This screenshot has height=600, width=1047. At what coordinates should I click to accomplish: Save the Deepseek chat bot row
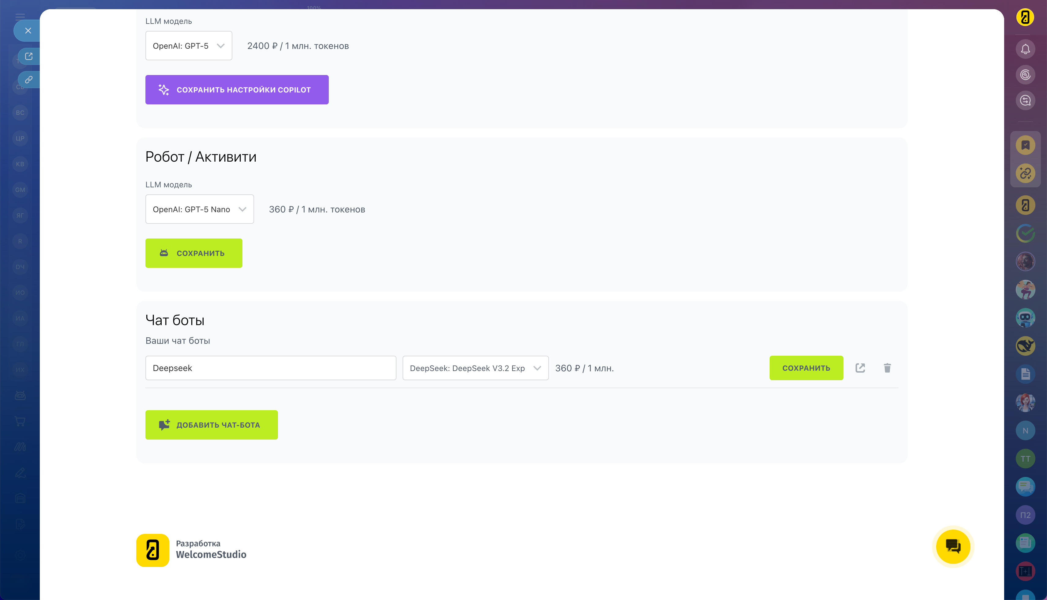pyautogui.click(x=806, y=368)
